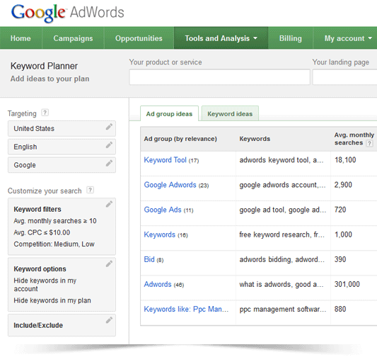Click 'Add ideas to your plan' text
377x357 pixels.
click(50, 79)
